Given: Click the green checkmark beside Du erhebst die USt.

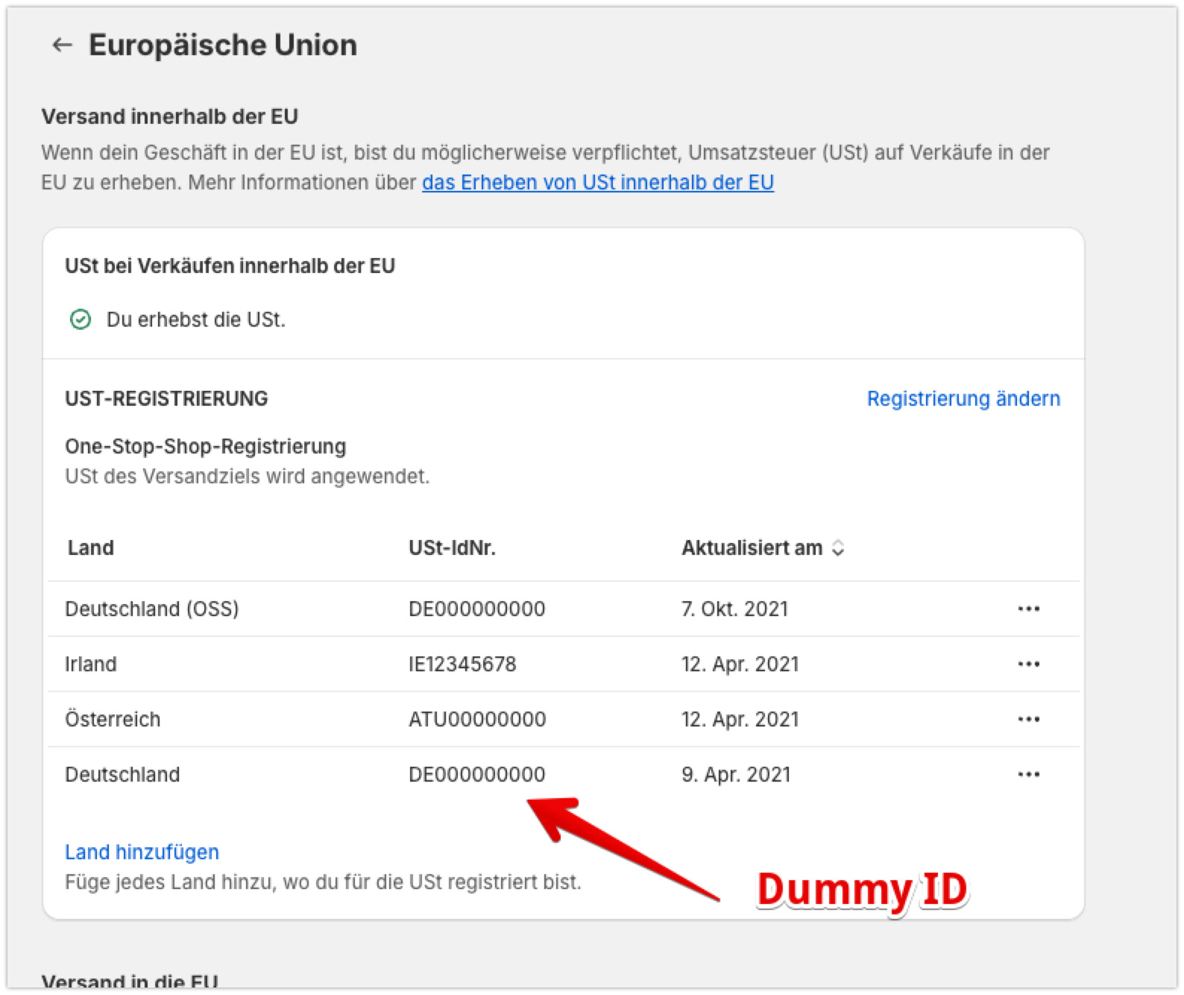Looking at the screenshot, I should 80,320.
